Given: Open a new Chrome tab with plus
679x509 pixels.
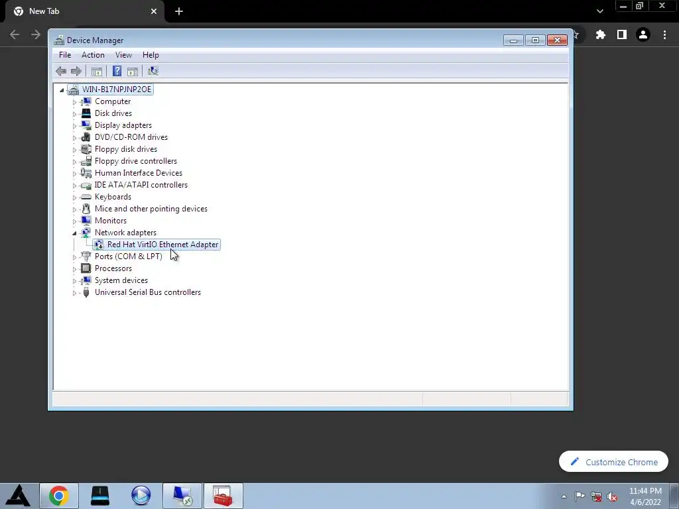Looking at the screenshot, I should point(179,12).
